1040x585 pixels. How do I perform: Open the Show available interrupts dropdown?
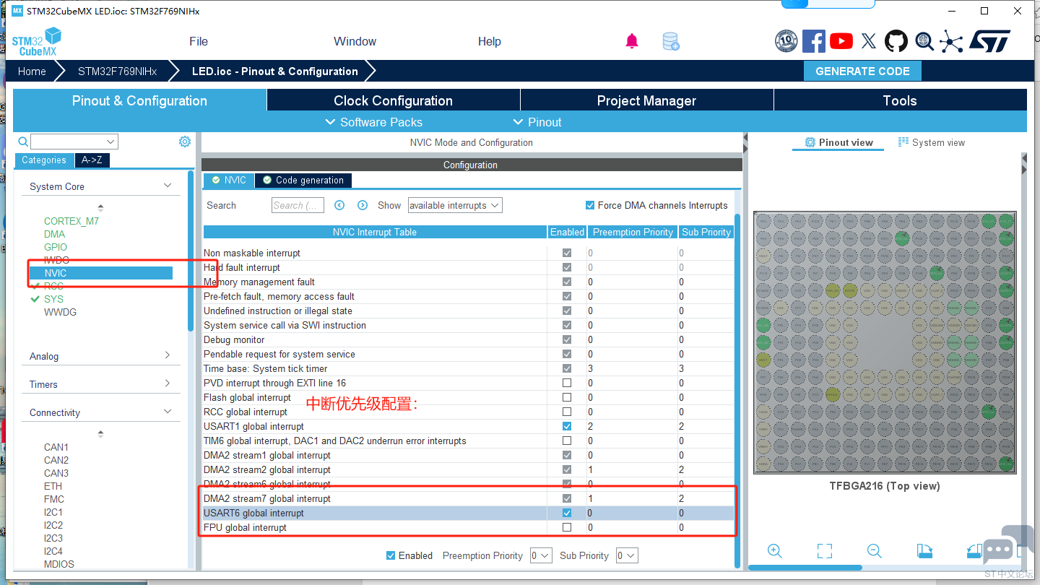pos(455,205)
